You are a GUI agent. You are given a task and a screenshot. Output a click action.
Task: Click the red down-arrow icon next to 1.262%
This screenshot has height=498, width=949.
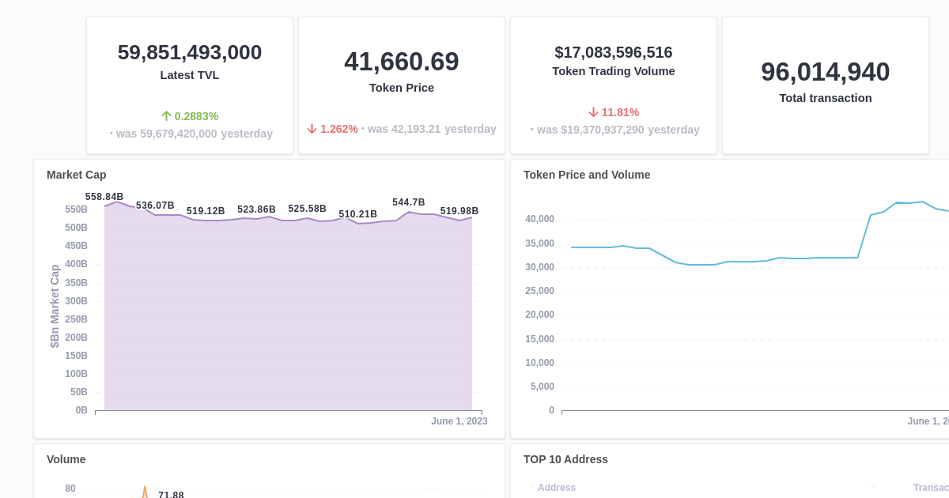pyautogui.click(x=312, y=128)
